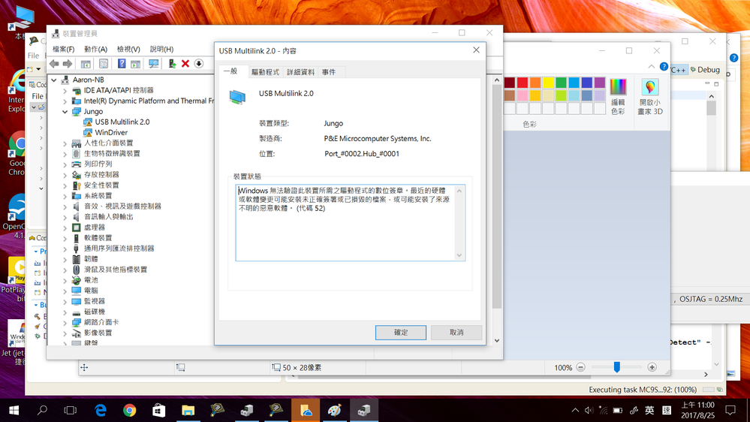Click the Scan for hardware changes monitor icon
Screen dimensions: 750x422
154,64
